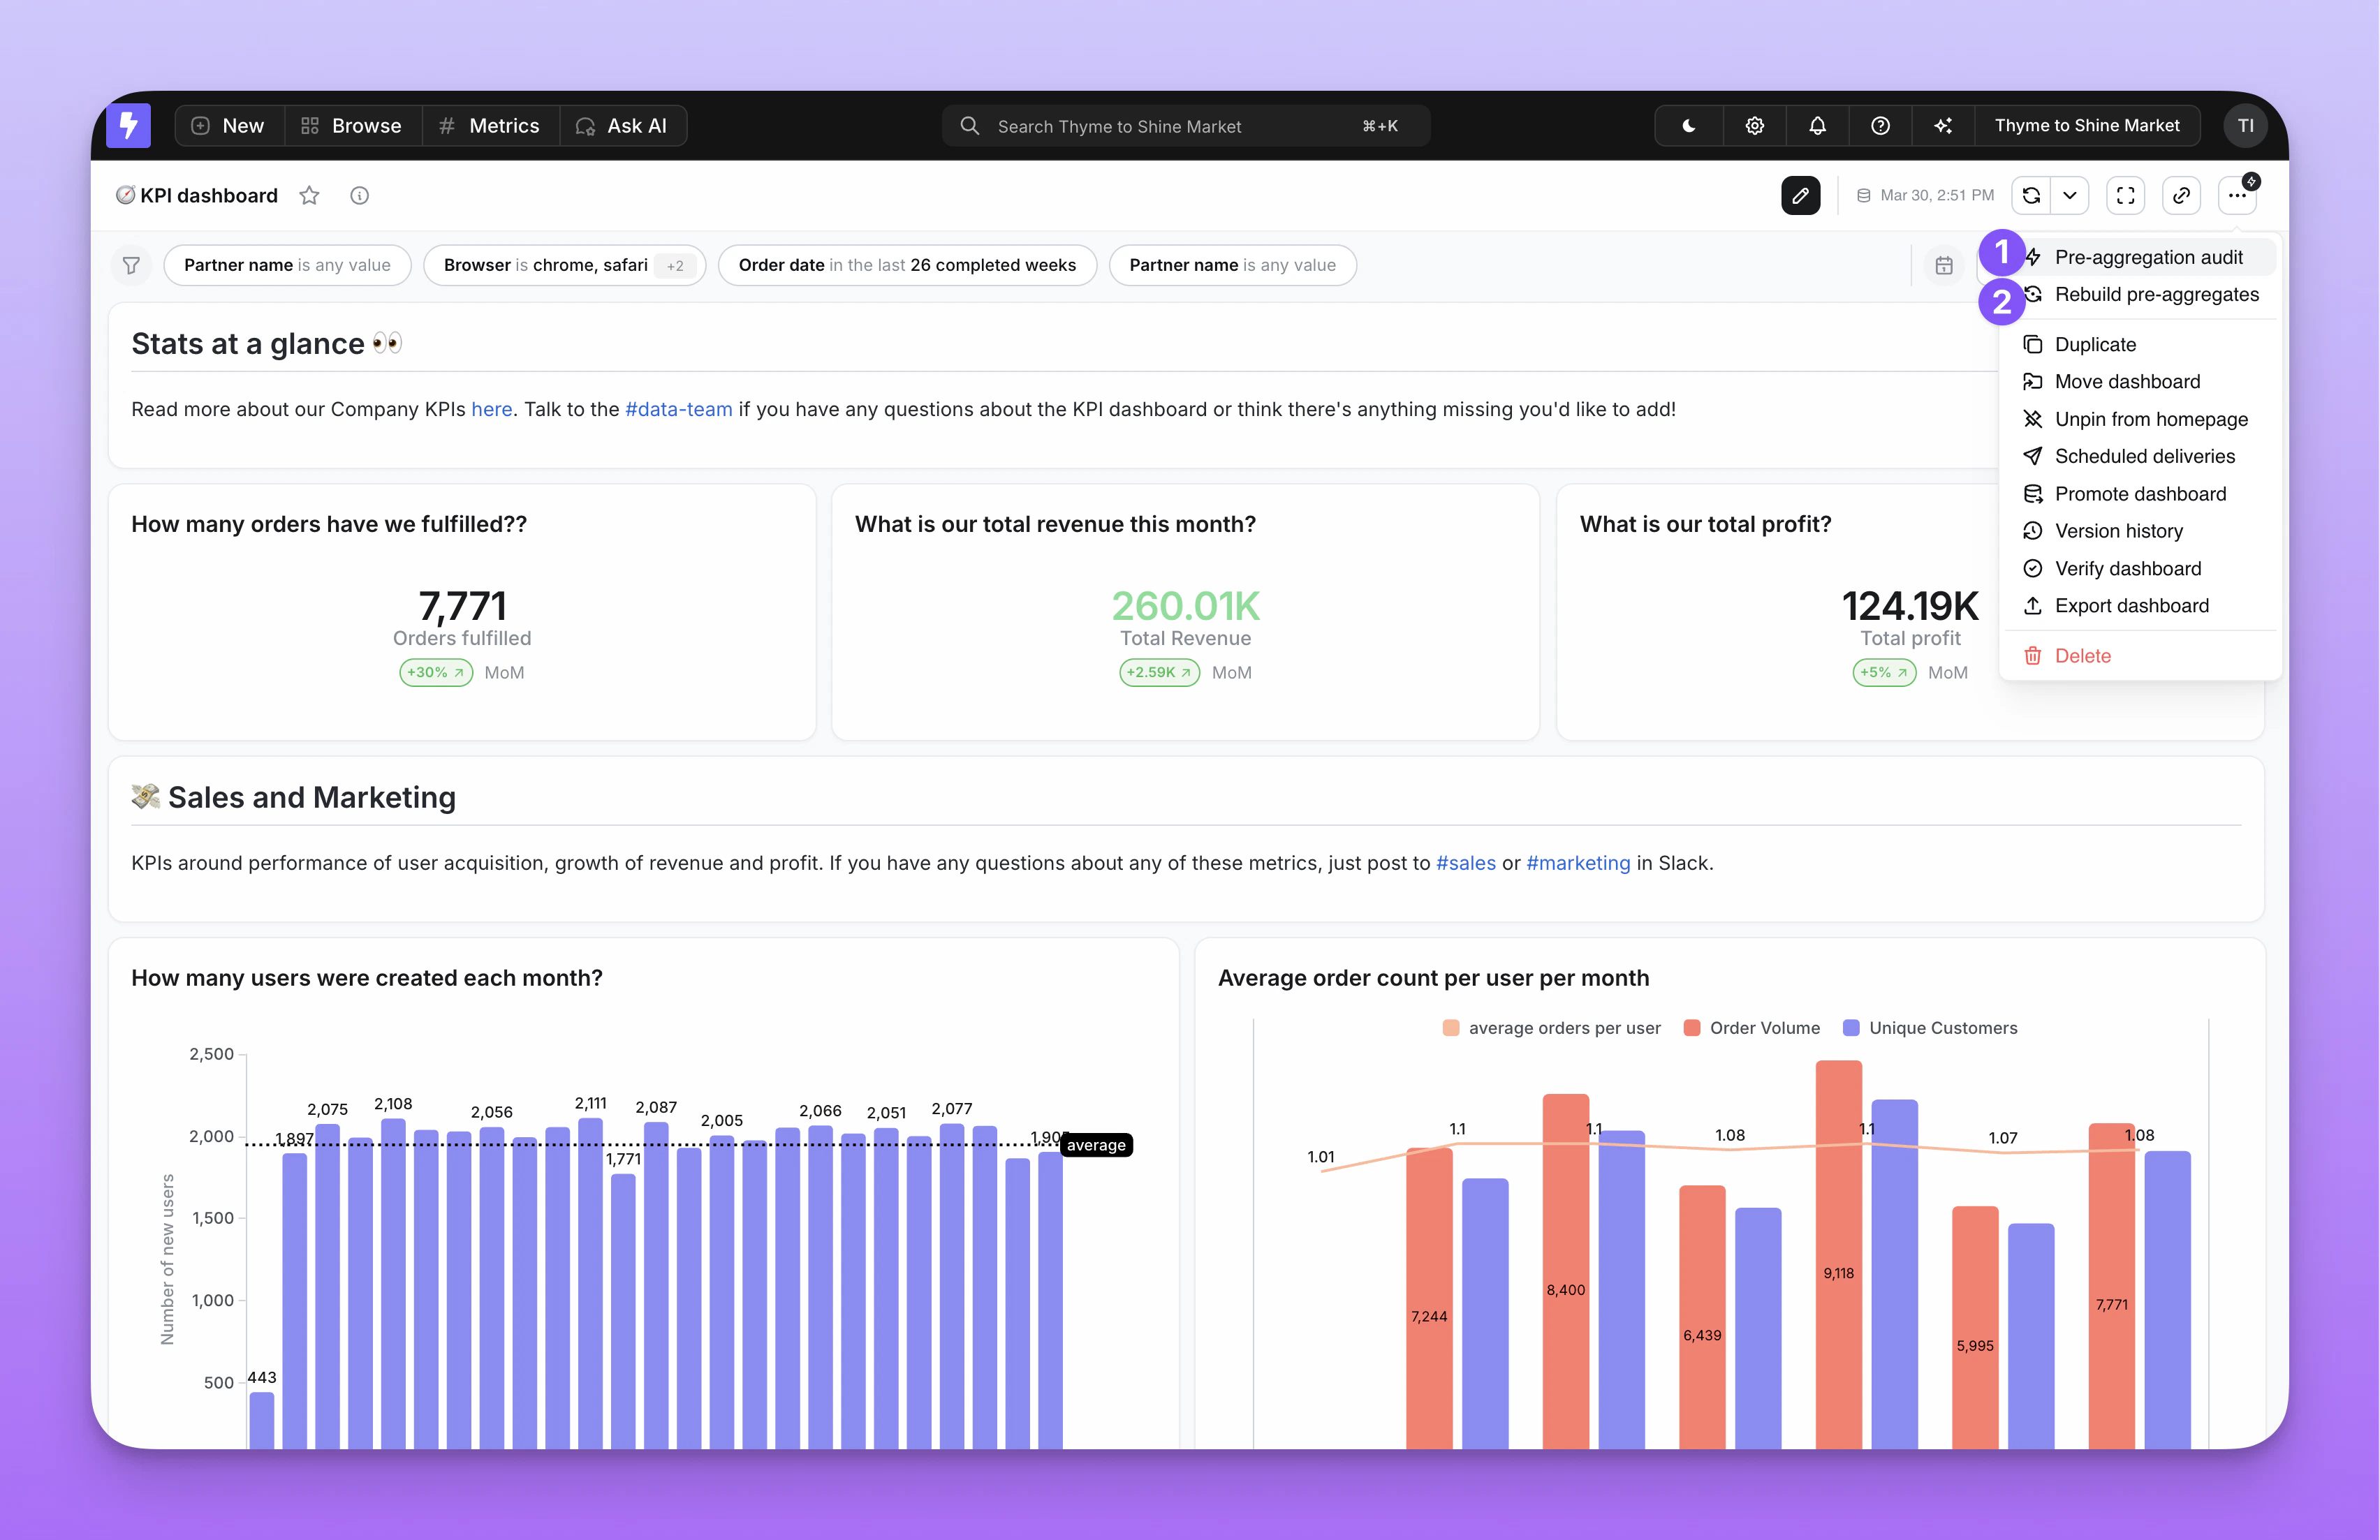Refresh the dashboard data
The image size is (2380, 1540).
tap(2030, 195)
